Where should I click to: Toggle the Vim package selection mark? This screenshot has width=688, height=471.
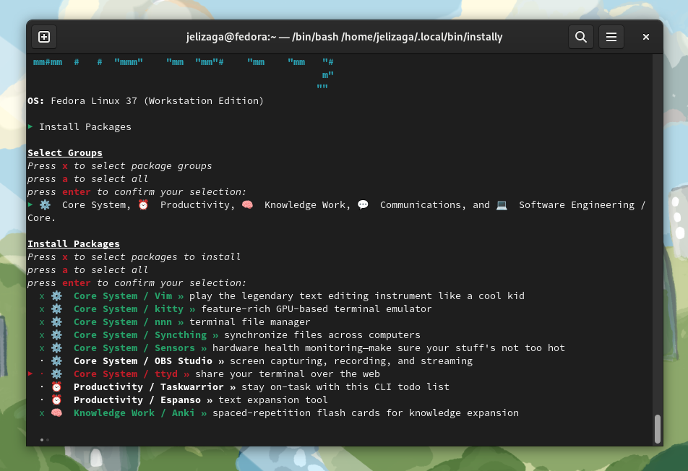tap(42, 296)
